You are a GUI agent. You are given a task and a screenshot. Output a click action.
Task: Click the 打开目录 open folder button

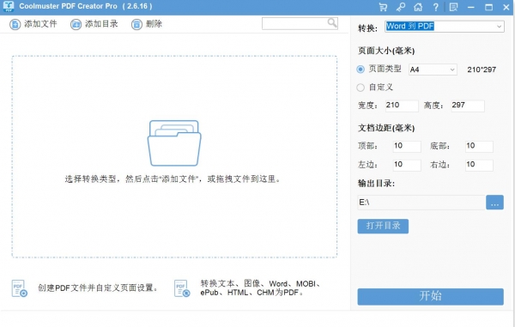(383, 227)
